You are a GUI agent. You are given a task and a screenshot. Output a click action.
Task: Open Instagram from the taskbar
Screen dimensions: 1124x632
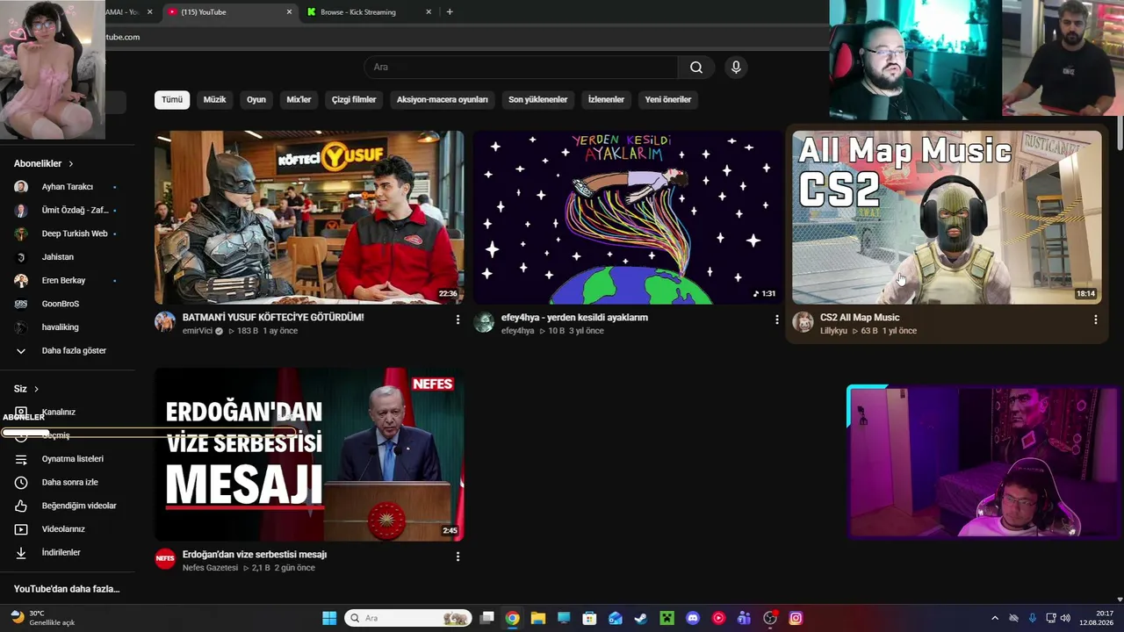(796, 618)
